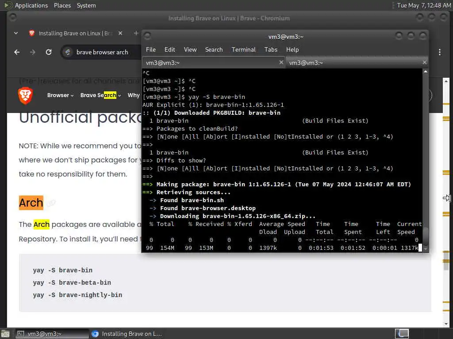This screenshot has height=339, width=453.
Task: Open the Tabs menu in terminal
Action: click(x=271, y=49)
